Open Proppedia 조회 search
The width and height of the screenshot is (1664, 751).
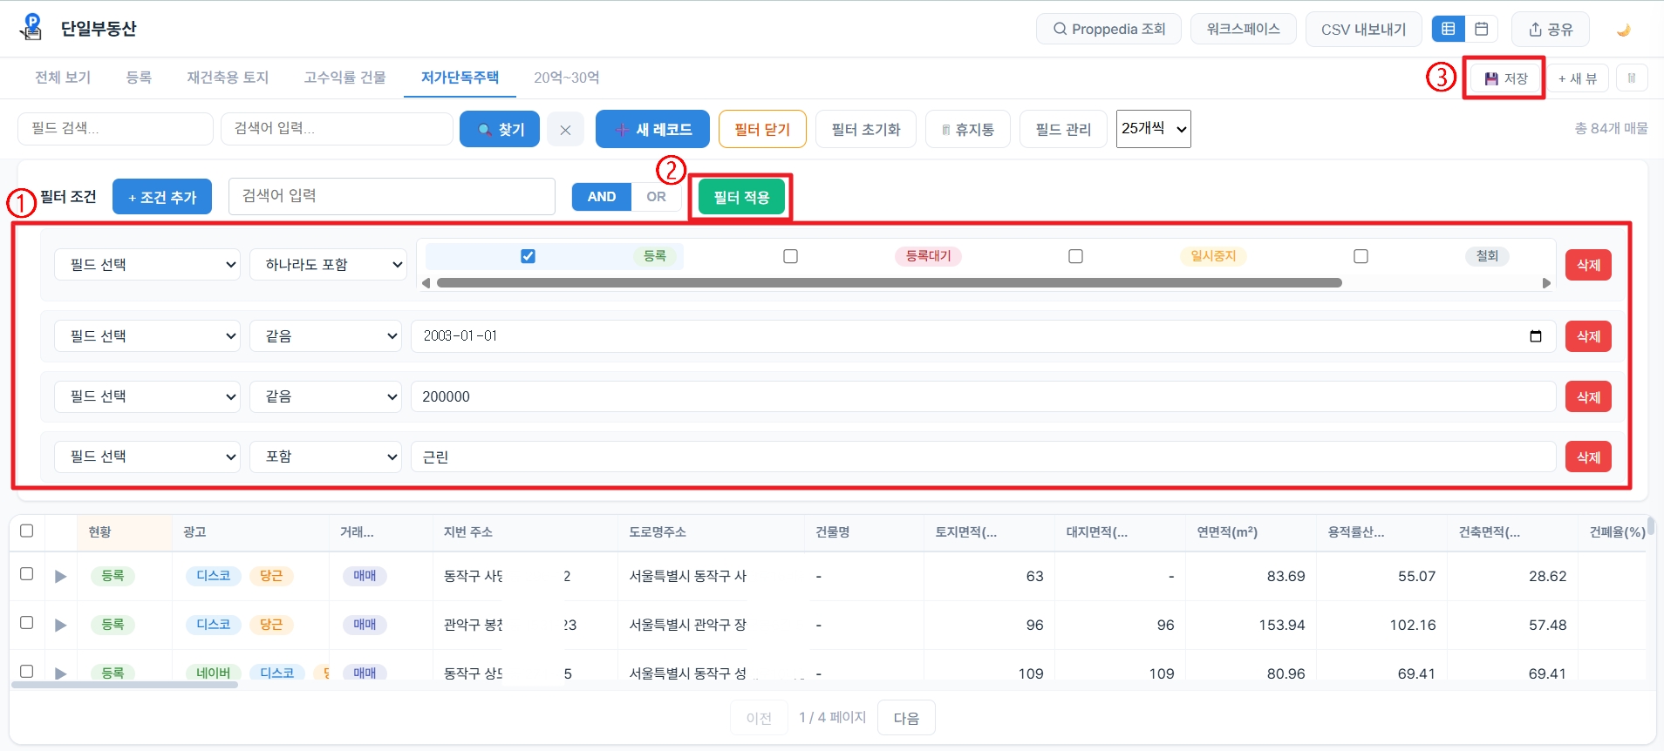[1108, 29]
